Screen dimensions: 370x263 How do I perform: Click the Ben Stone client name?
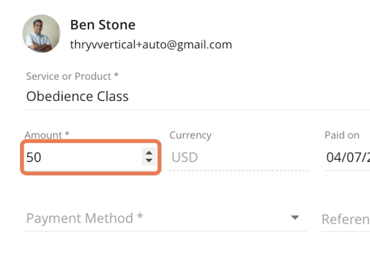click(103, 25)
